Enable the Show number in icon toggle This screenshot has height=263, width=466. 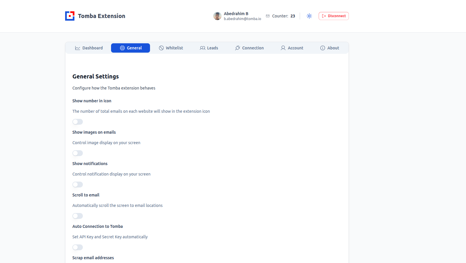(78, 122)
